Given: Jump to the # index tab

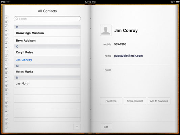Looking at the screenshot, I should pyautogui.click(x=6, y=128).
